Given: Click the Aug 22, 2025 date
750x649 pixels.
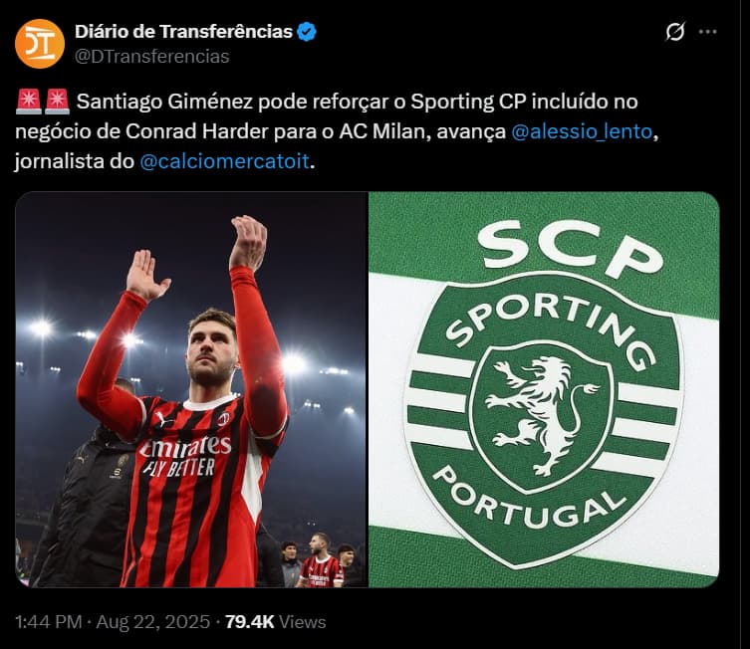Looking at the screenshot, I should point(153,622).
